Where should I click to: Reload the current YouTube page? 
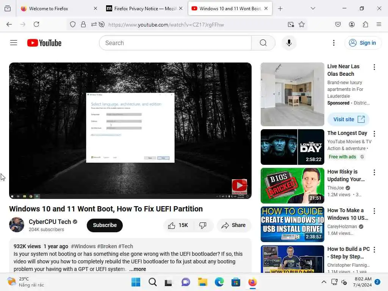click(36, 24)
